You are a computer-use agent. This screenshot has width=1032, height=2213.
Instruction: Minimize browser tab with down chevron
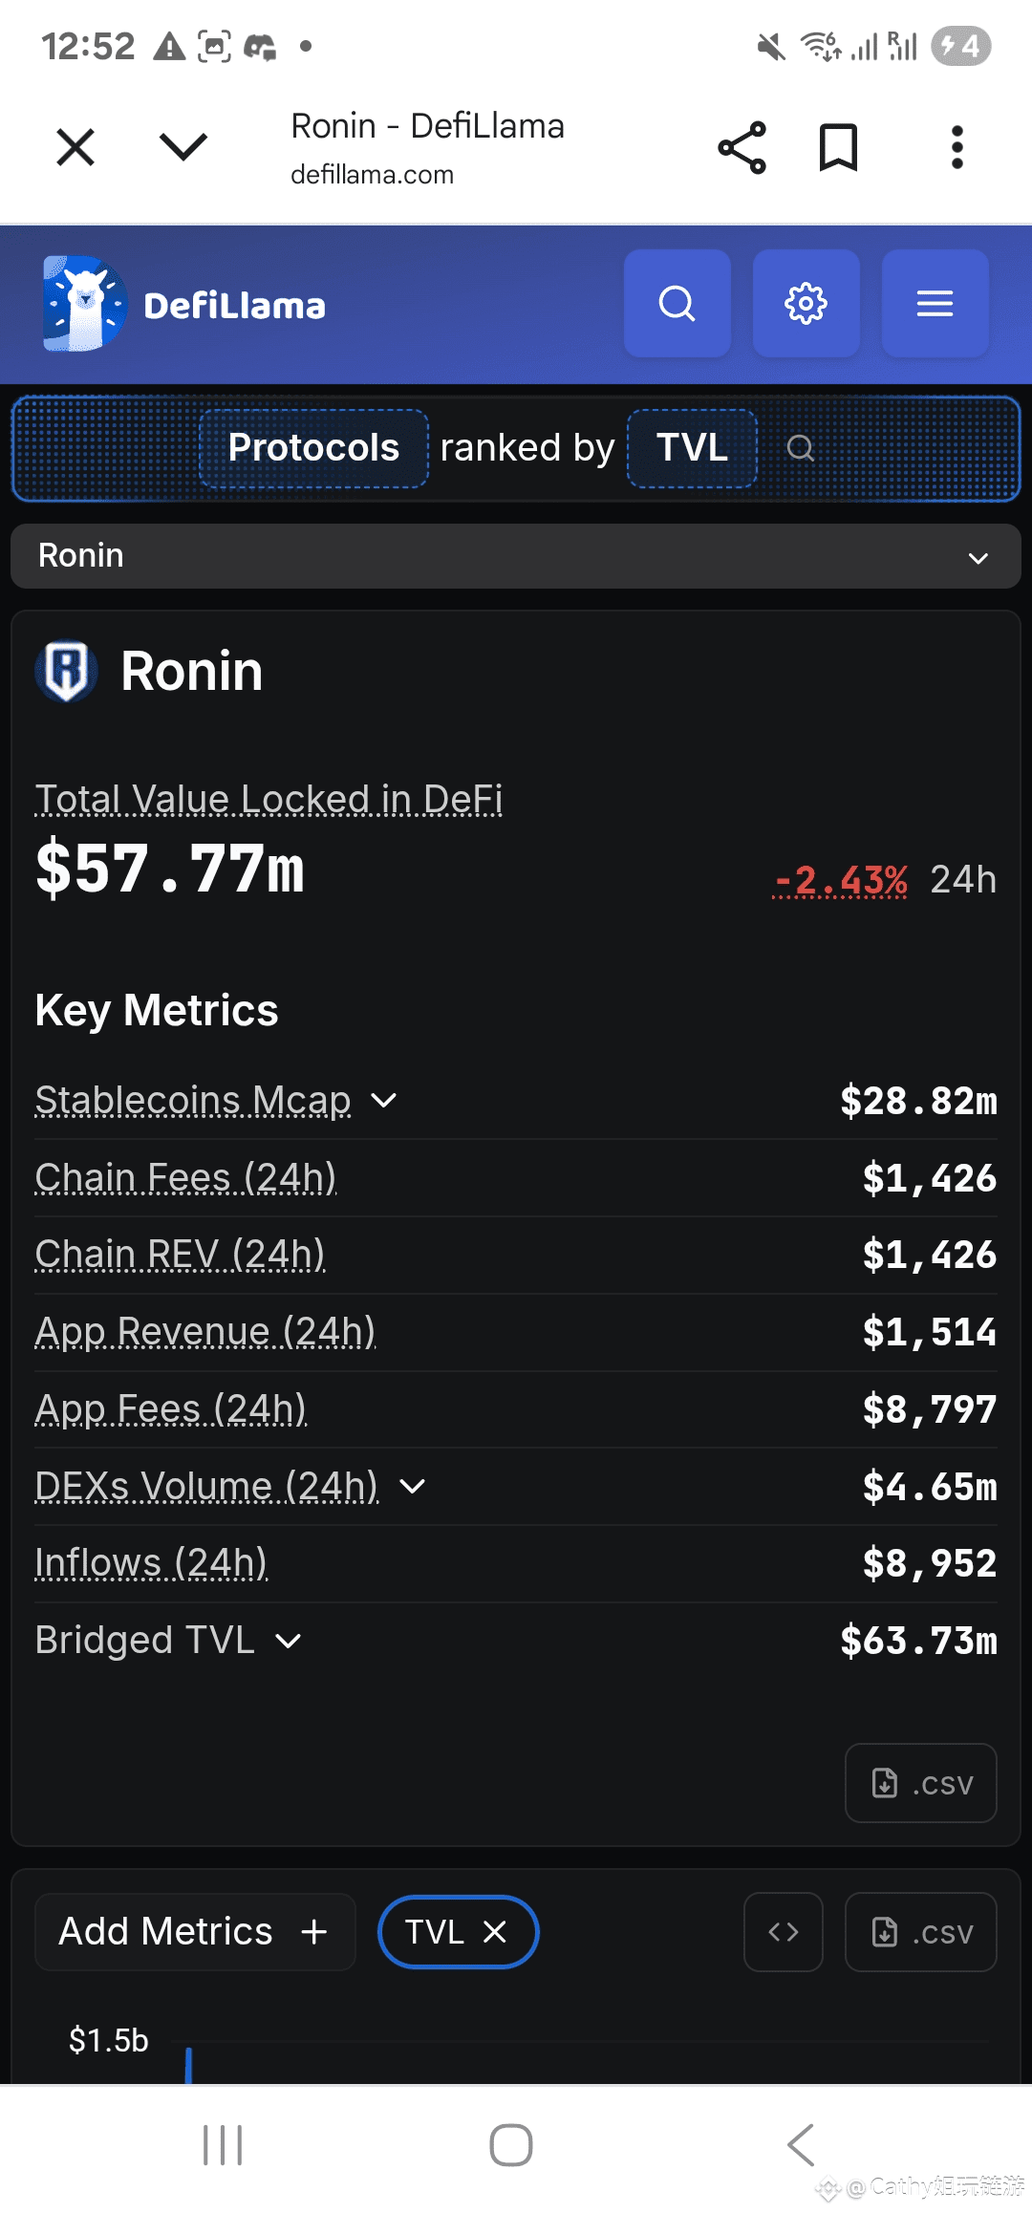(x=183, y=148)
